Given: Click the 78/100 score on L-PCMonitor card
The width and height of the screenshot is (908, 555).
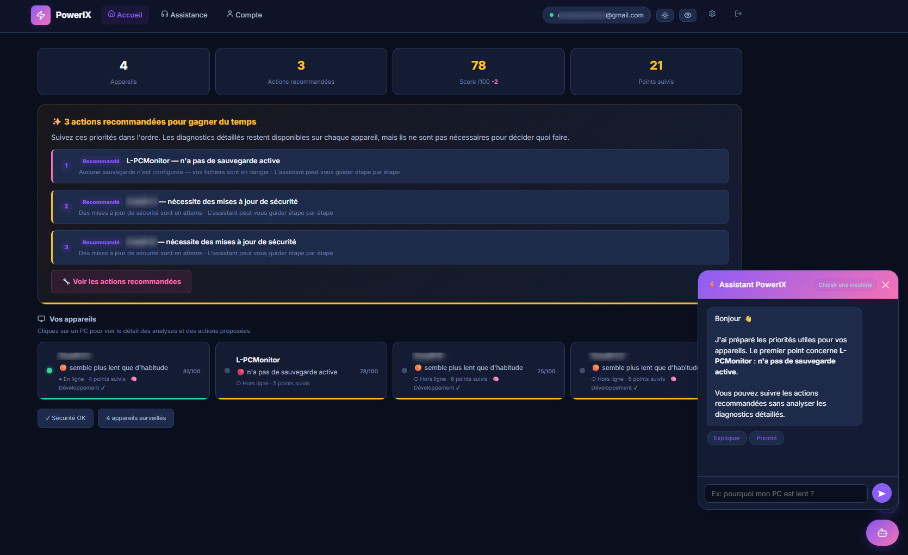Looking at the screenshot, I should (x=369, y=371).
